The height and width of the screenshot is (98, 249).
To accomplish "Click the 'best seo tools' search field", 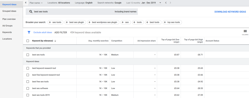I will click(82, 12).
